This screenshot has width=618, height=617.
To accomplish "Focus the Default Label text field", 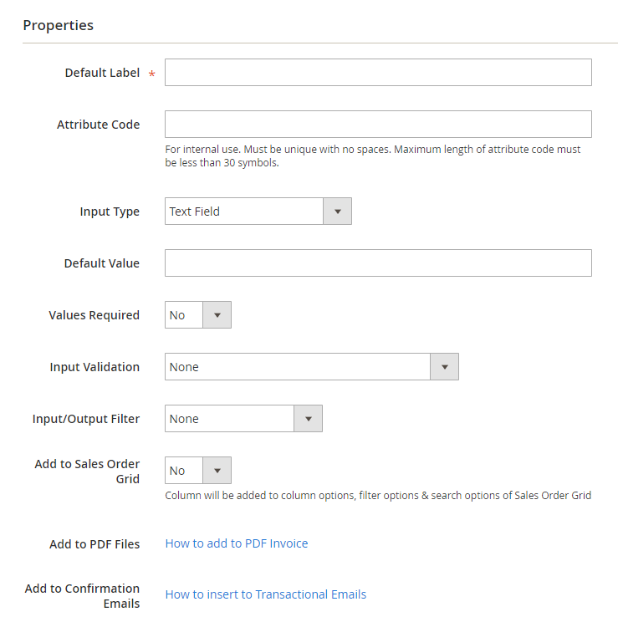I will [378, 73].
